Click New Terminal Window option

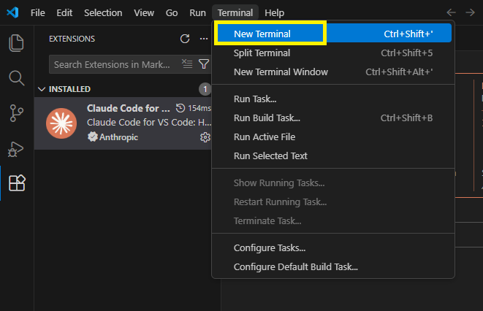pyautogui.click(x=281, y=72)
